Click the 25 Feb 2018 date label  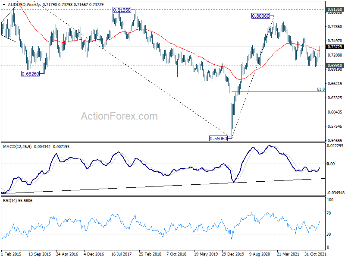coord(150,254)
